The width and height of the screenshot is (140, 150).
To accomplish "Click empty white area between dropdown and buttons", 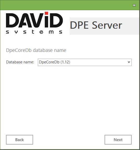I will point(70,99).
